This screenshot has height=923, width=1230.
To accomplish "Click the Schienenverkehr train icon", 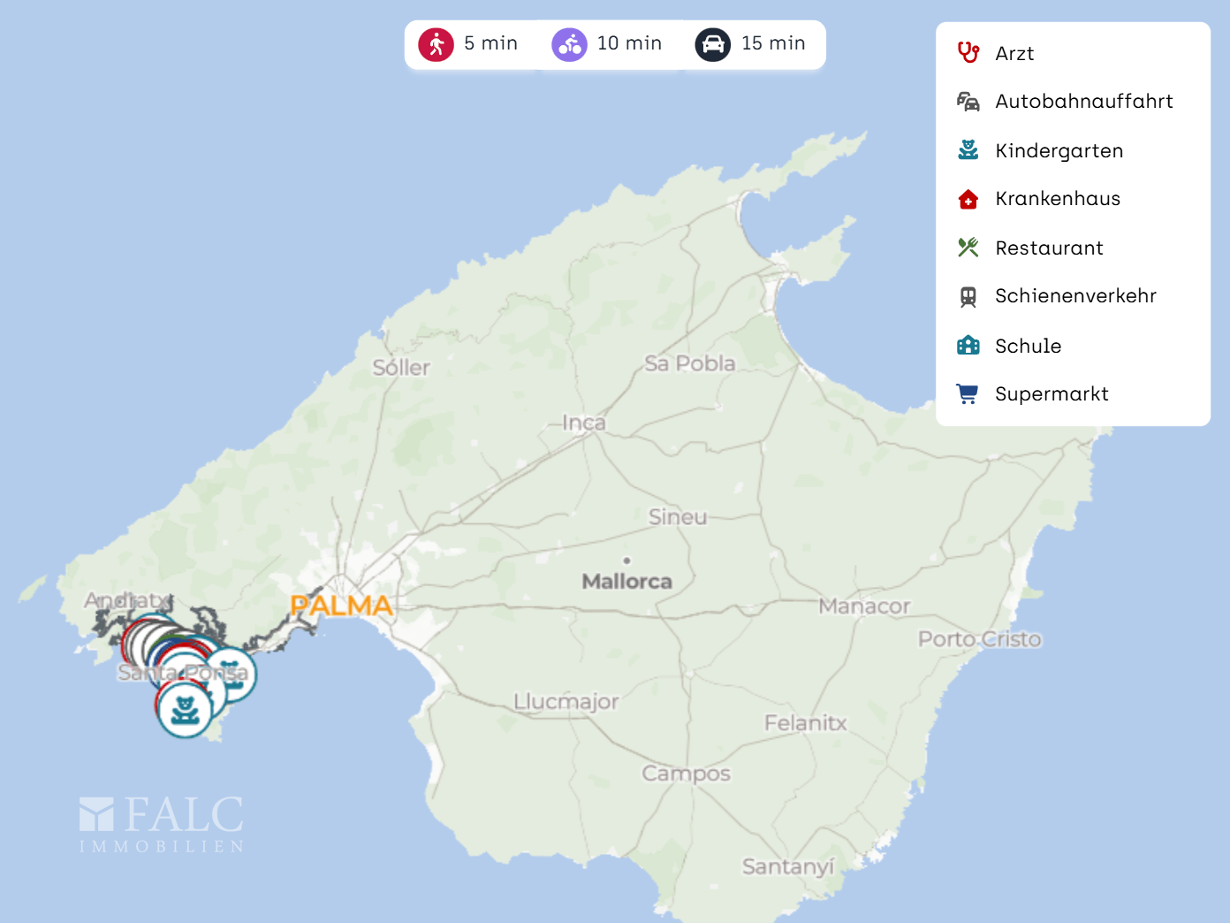I will point(968,297).
